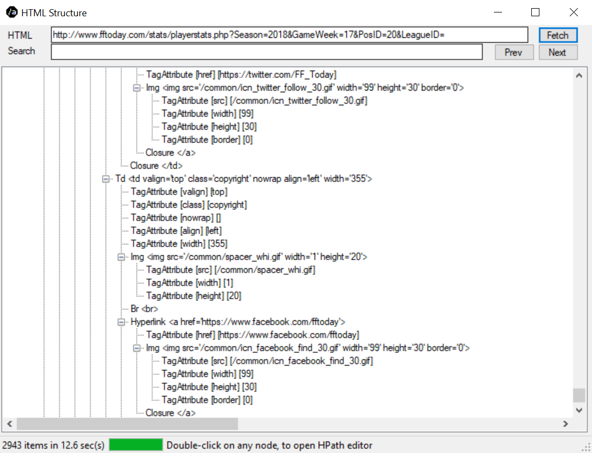
Task: Click the Search label
Action: click(x=21, y=51)
